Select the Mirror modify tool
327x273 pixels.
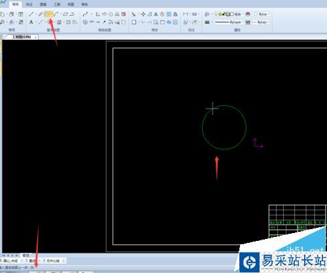click(x=156, y=14)
